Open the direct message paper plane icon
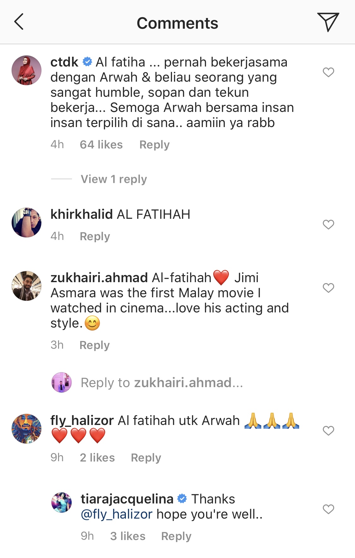Viewport: 355px width, 558px height. point(328,22)
